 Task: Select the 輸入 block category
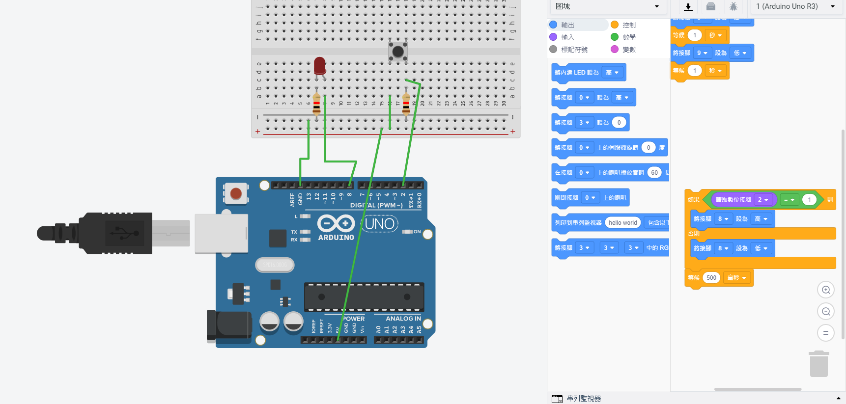pyautogui.click(x=567, y=37)
